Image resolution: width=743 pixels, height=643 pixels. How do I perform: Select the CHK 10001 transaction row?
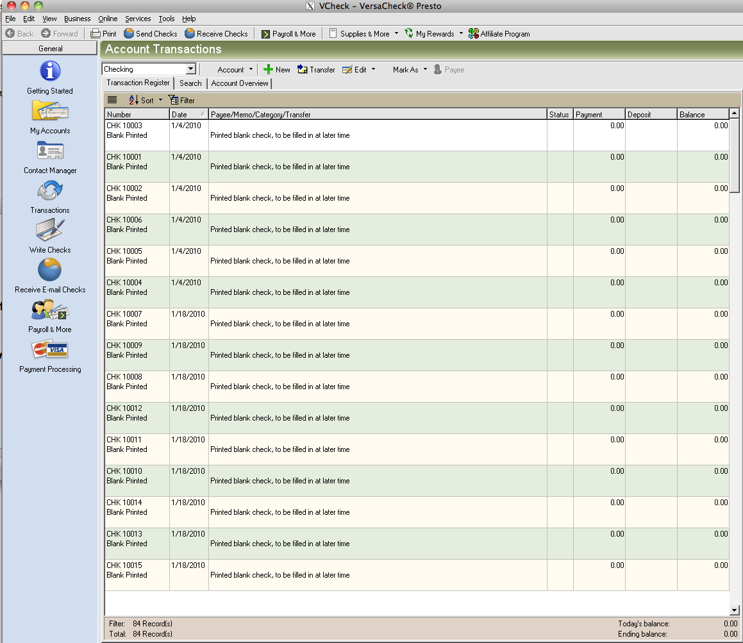pyautogui.click(x=417, y=167)
